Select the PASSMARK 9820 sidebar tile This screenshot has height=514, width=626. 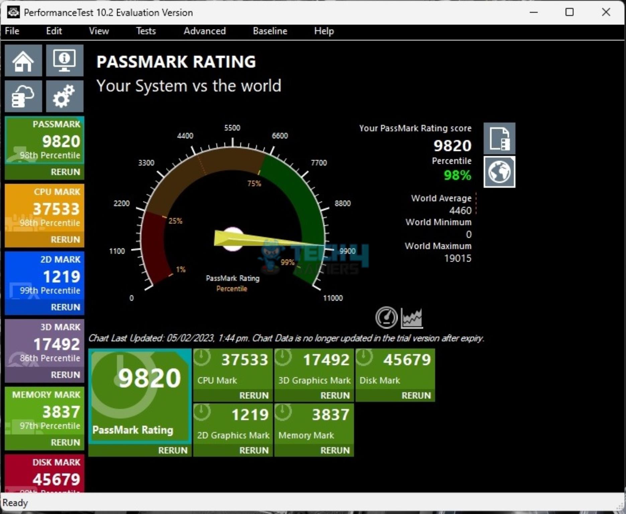click(x=44, y=140)
